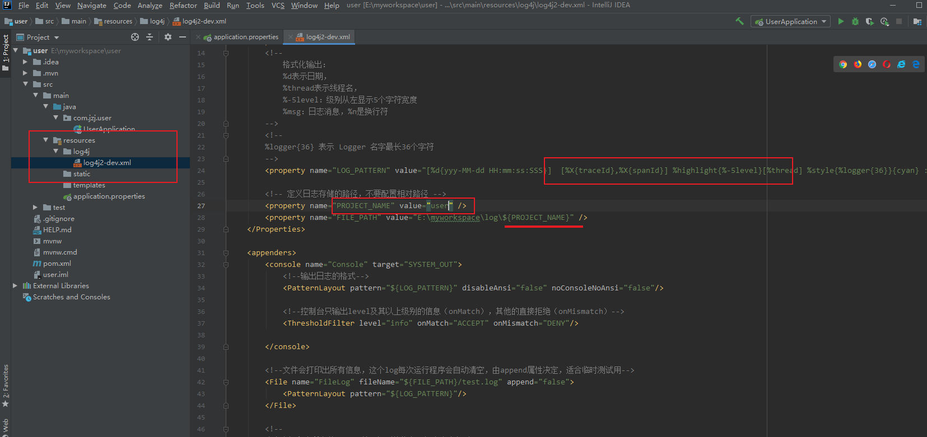Select mvnw.cmd in the project tree

coord(60,252)
